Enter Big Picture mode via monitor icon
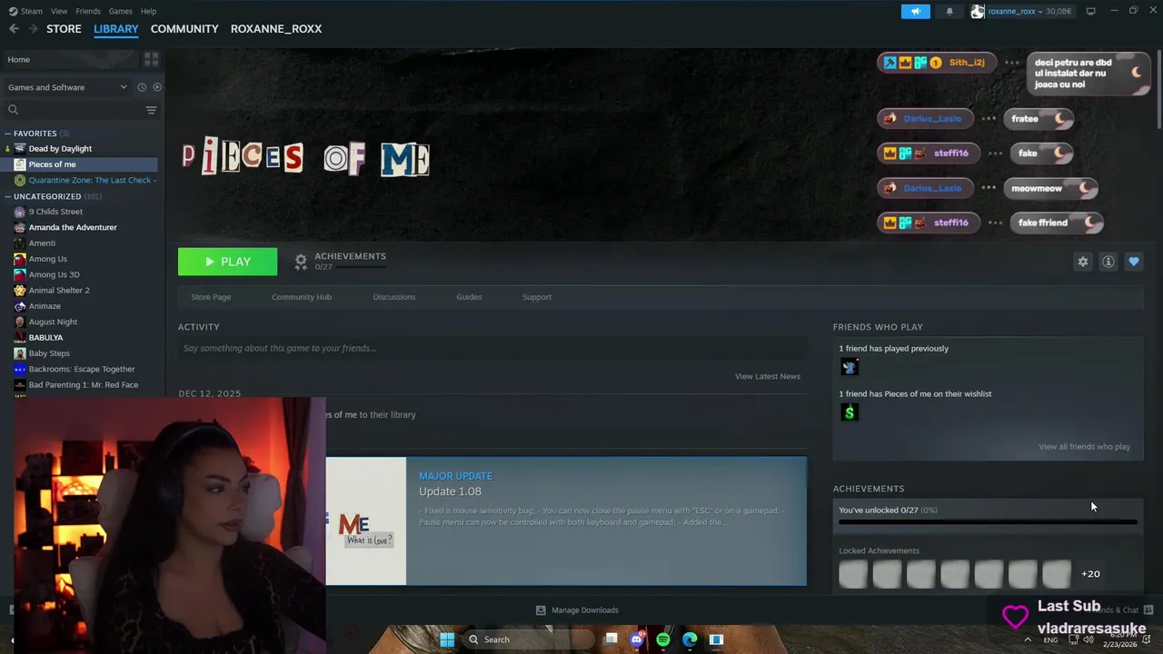Screen dimensions: 1163x654 [1090, 11]
